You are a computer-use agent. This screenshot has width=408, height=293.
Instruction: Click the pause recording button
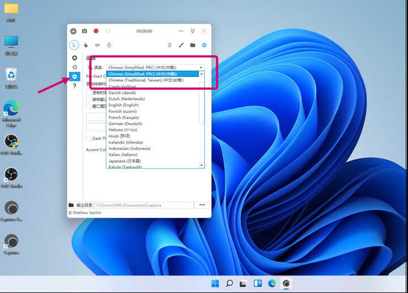[x=108, y=31]
